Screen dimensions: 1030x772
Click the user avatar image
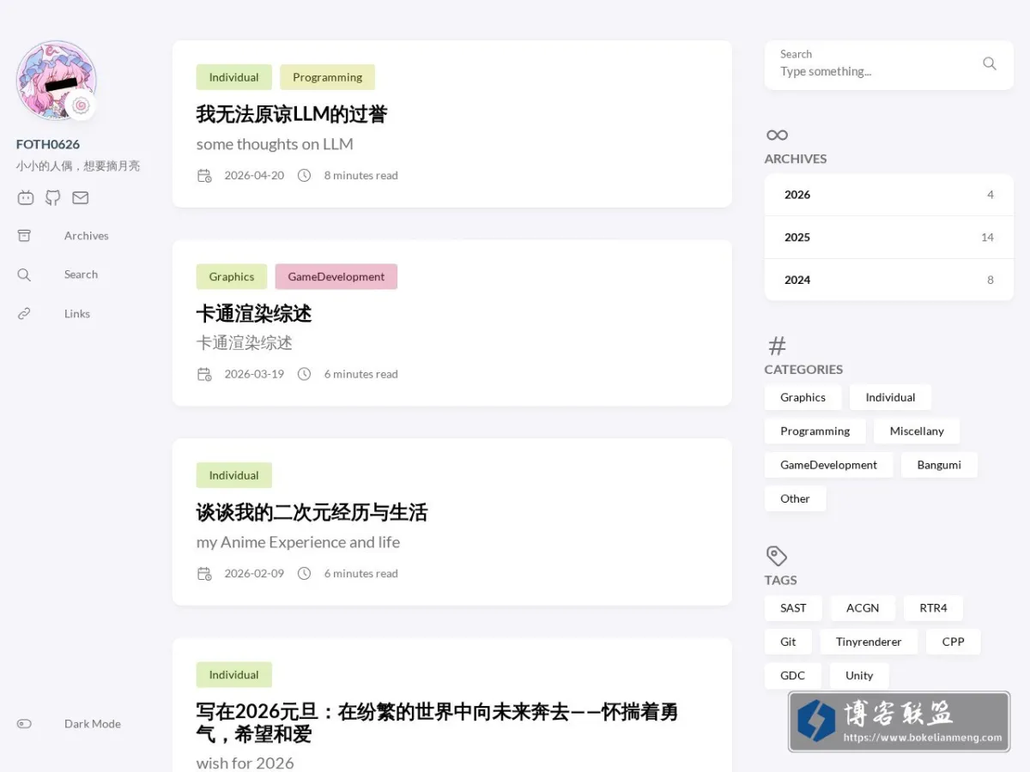tap(56, 81)
